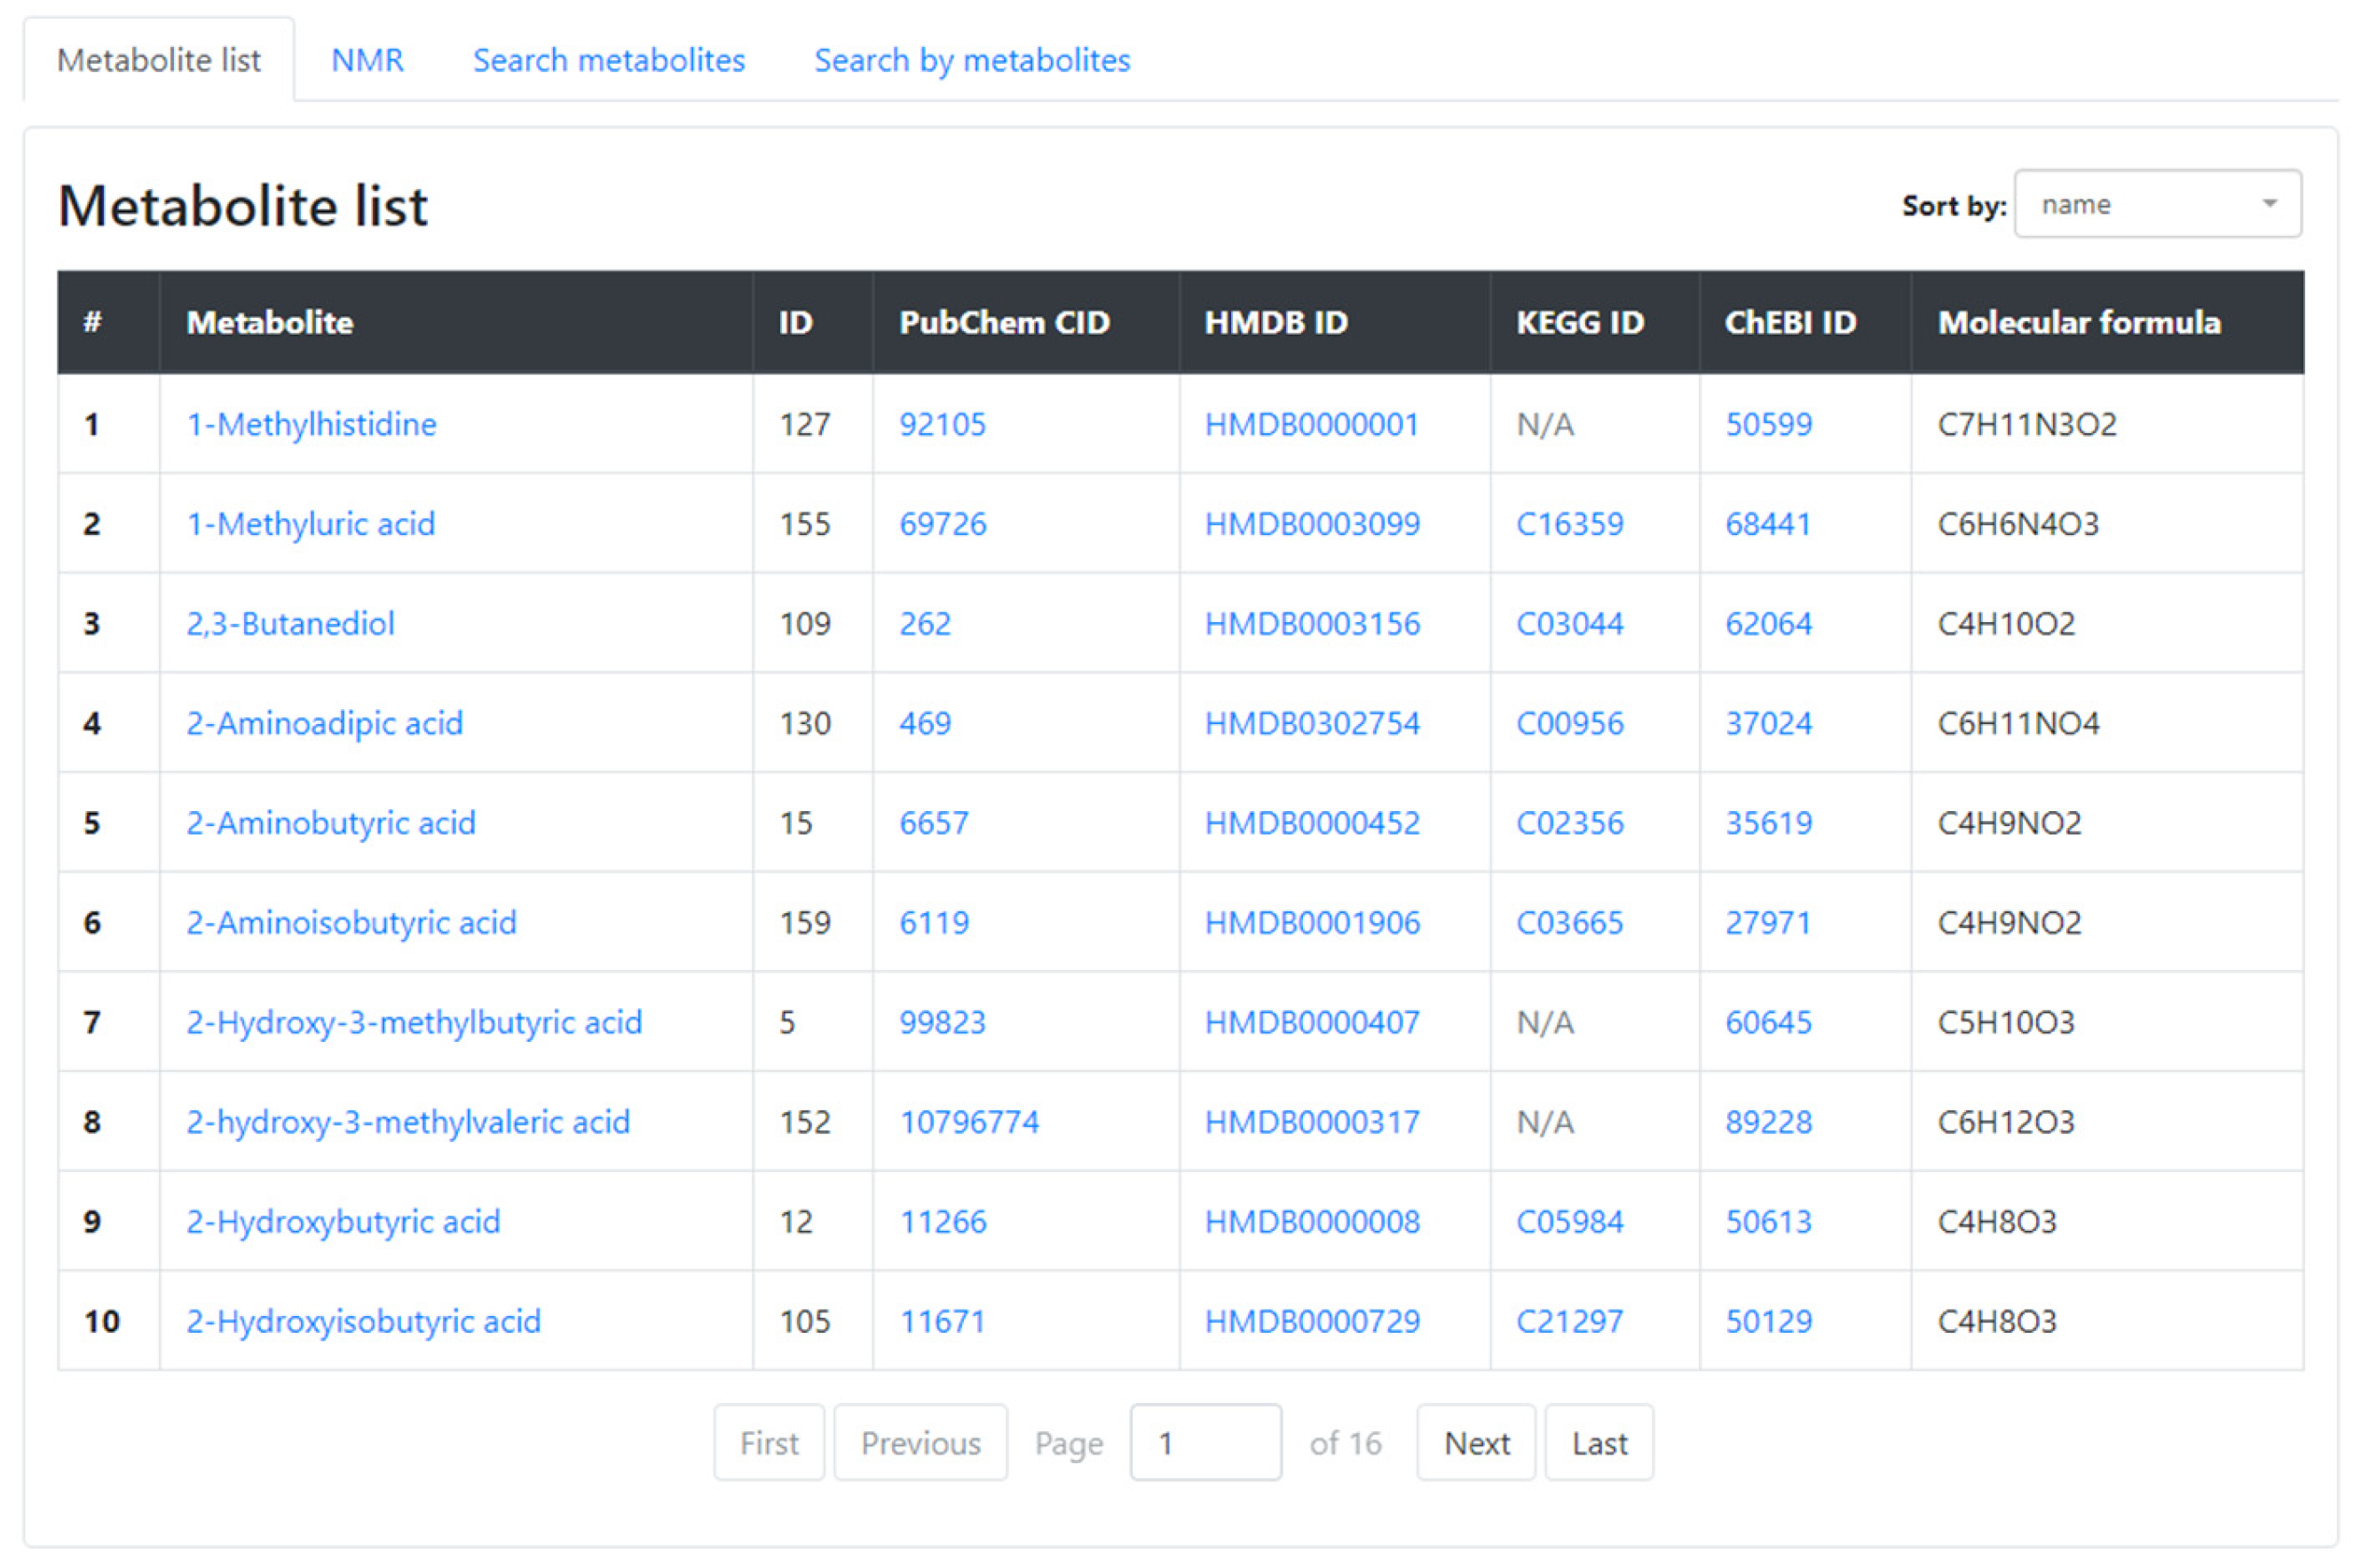Open ChEBI ID 37024 link
The image size is (2361, 1568).
(1769, 723)
